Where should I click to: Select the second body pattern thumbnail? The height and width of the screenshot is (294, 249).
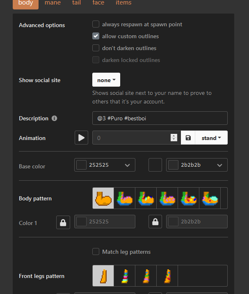(125, 198)
